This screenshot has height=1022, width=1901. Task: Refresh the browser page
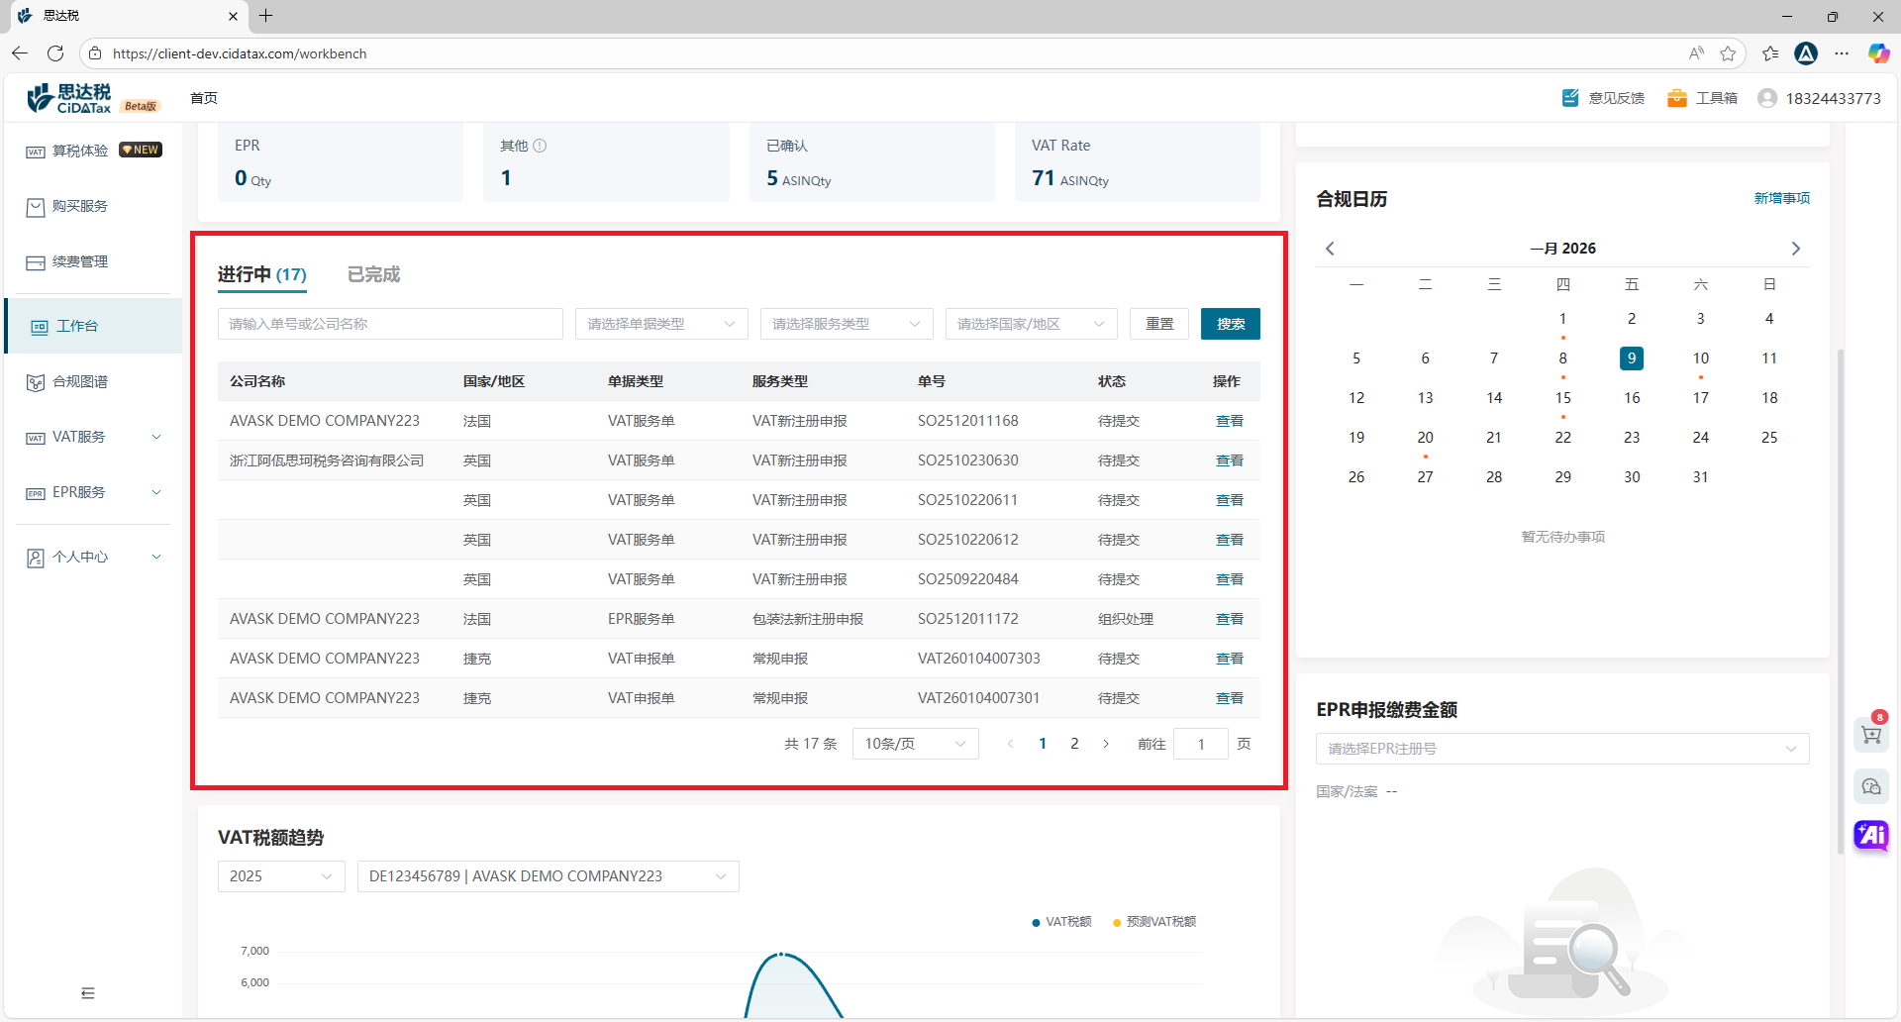click(55, 53)
